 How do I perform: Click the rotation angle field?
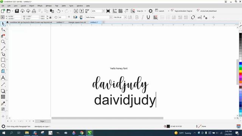click(62, 17)
